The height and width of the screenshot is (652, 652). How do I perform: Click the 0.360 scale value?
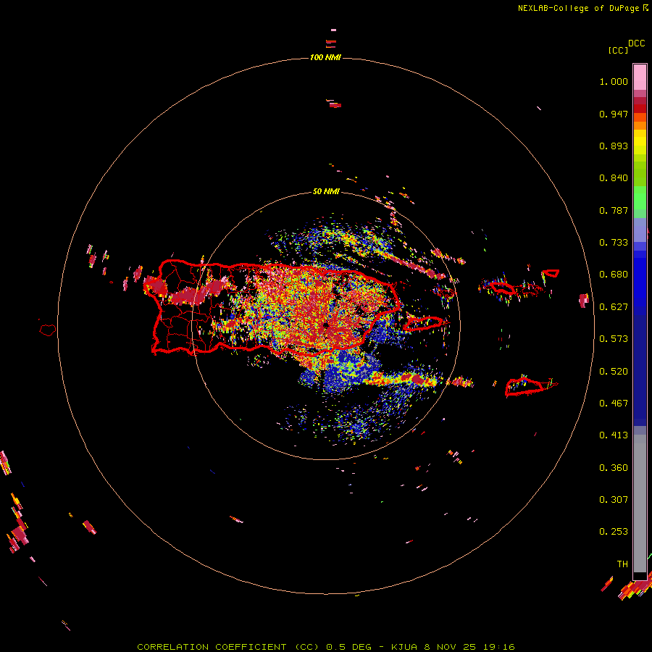click(614, 468)
